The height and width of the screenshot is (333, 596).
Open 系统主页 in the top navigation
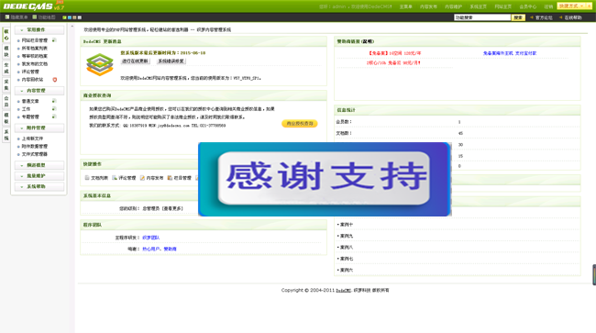click(478, 6)
